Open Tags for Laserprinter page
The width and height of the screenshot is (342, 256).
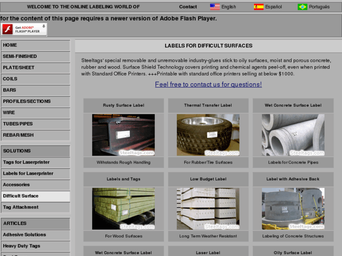(36, 163)
